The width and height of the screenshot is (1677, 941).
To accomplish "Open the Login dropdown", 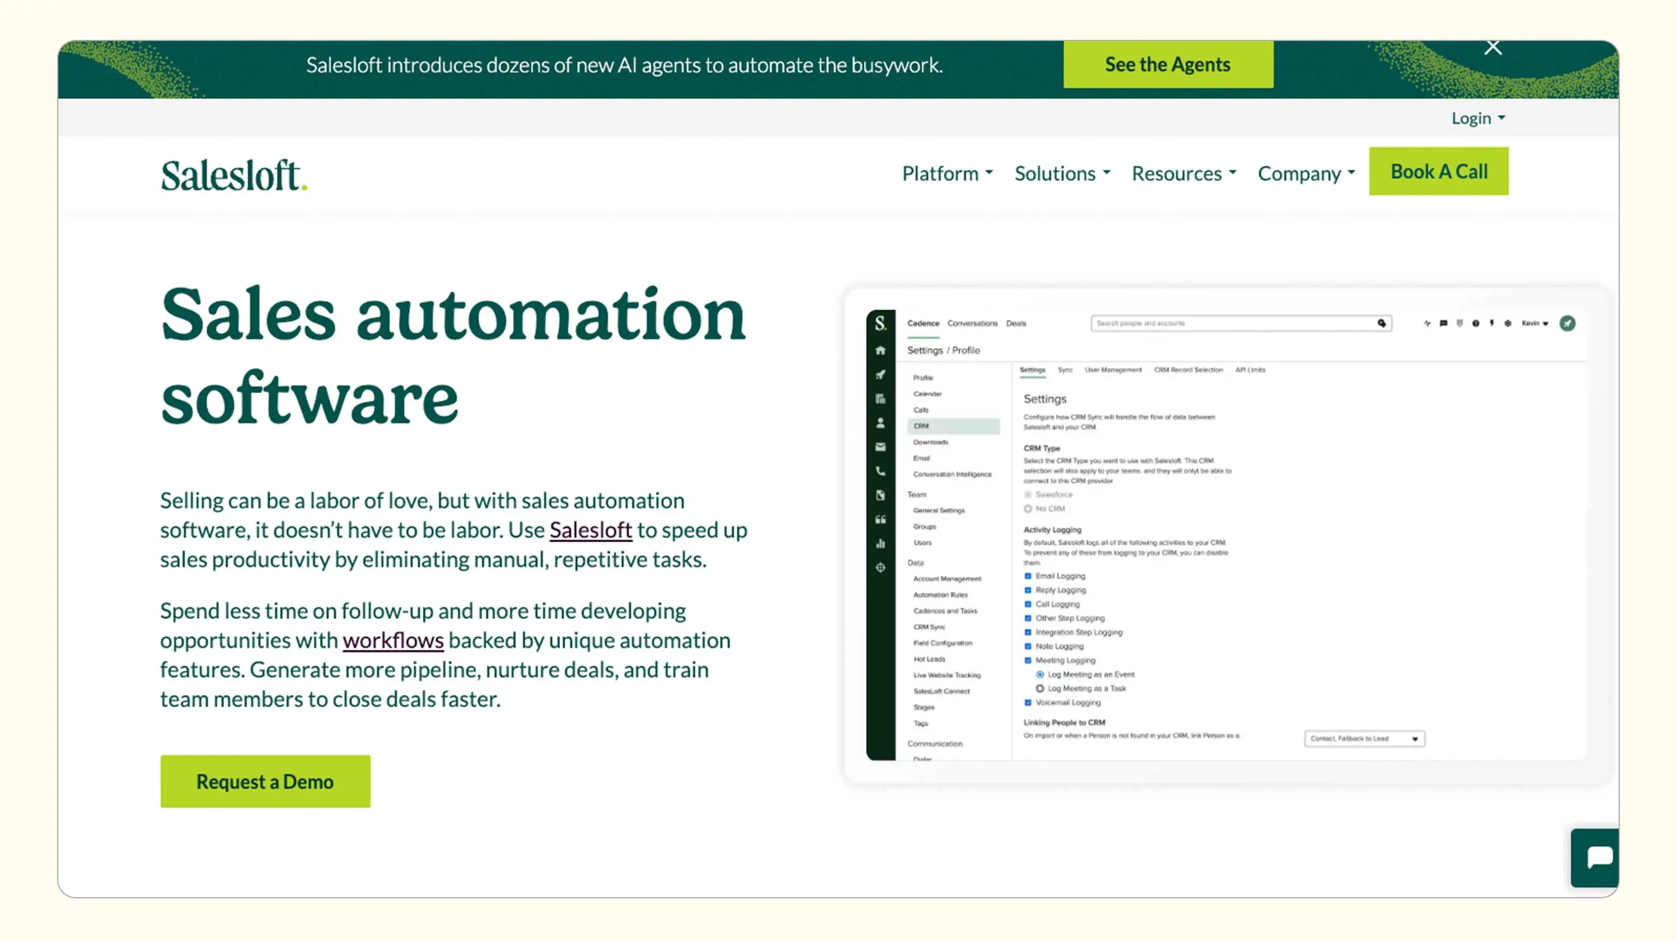I will tap(1478, 118).
